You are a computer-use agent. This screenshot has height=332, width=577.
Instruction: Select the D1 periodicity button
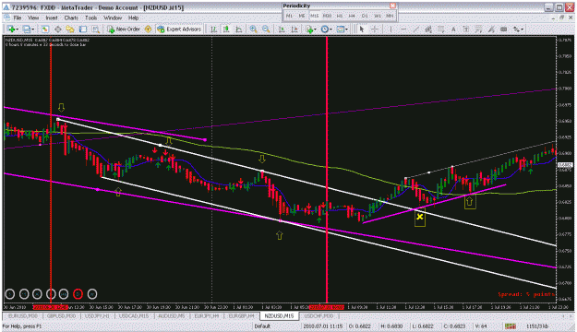(365, 16)
